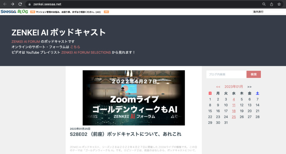Screen dimensions: 286x154
Task: Reload the page with refresh icon
Action: pos(20,4)
